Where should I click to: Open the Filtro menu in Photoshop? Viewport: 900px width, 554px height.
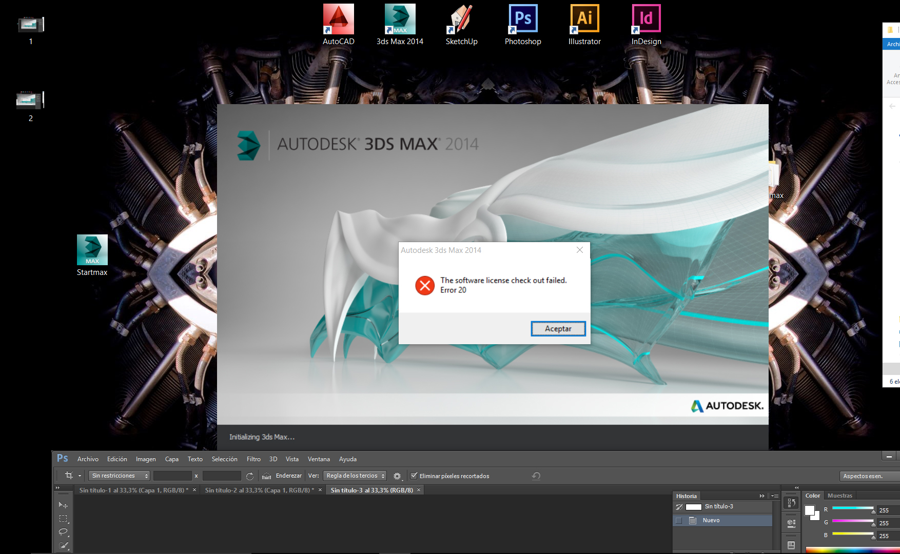253,459
